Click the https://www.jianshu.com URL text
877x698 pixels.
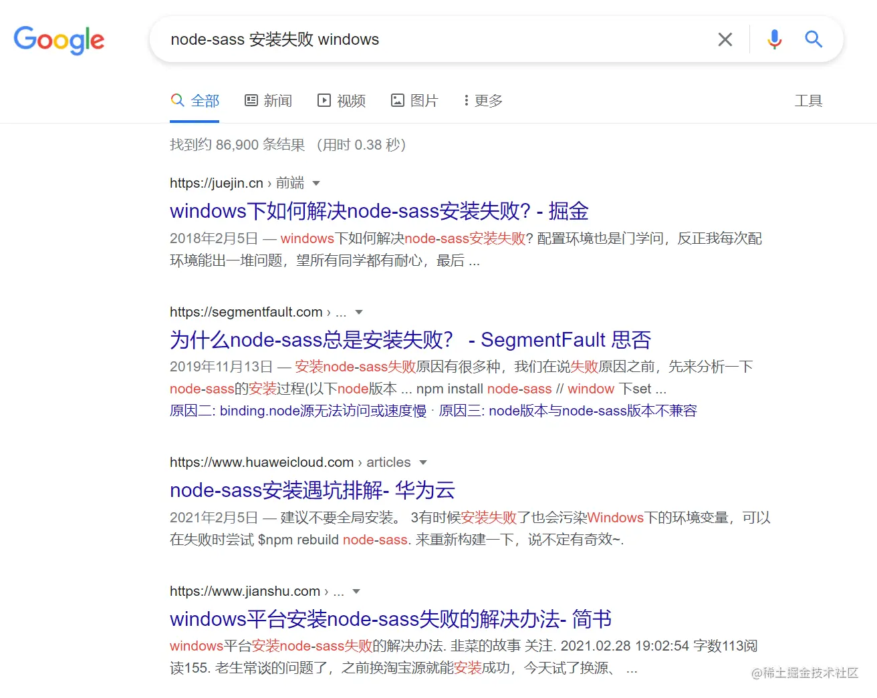[x=245, y=591]
